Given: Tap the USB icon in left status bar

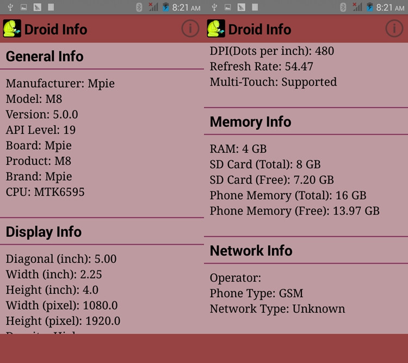Looking at the screenshot, I should 10,7.
